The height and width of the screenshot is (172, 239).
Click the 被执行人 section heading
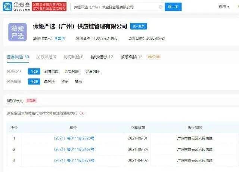(15, 101)
